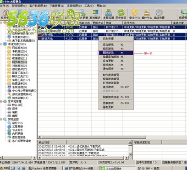
Task: Open 三层更新 tree item
Action: point(15,126)
